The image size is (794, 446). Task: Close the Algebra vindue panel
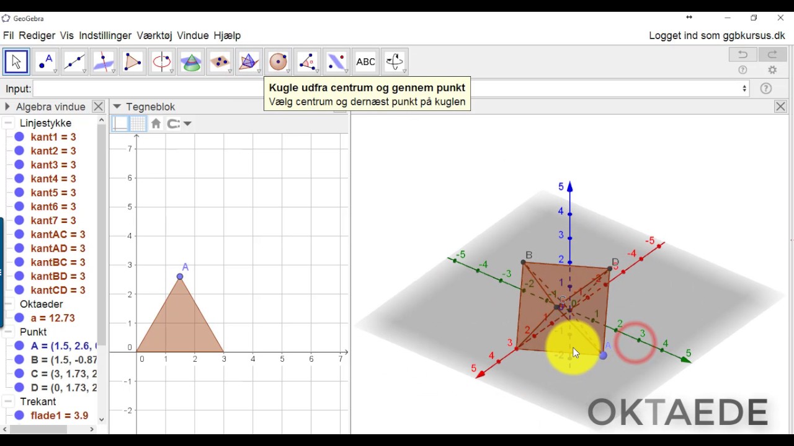pos(98,107)
